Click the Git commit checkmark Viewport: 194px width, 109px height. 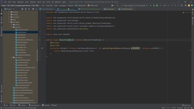(x=172, y=5)
